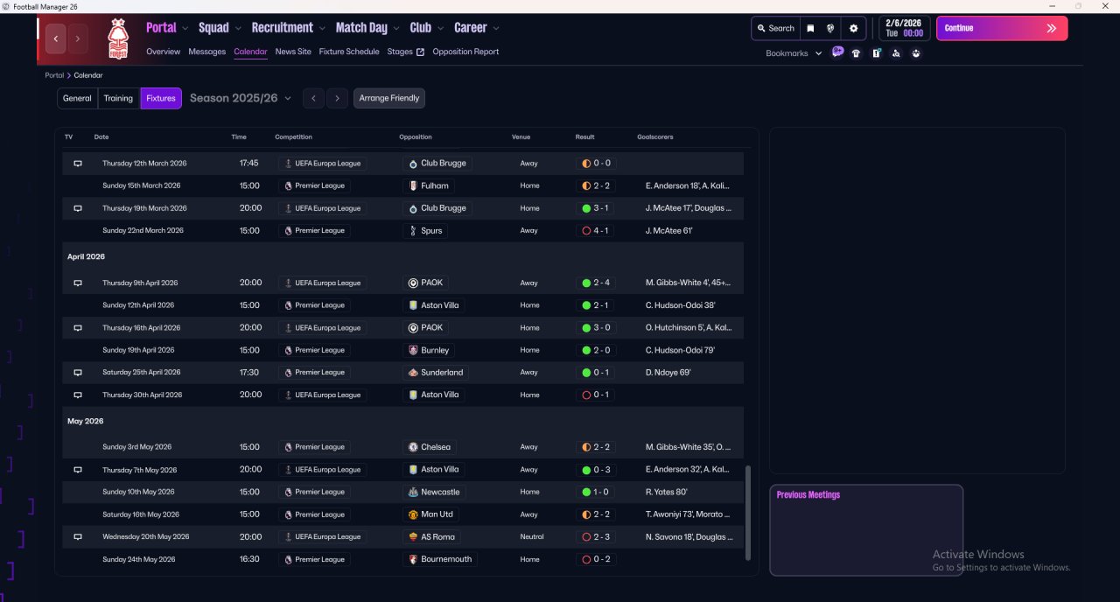The image size is (1120, 602).
Task: Open UEFA Europa League on 19th March row
Action: pos(322,208)
